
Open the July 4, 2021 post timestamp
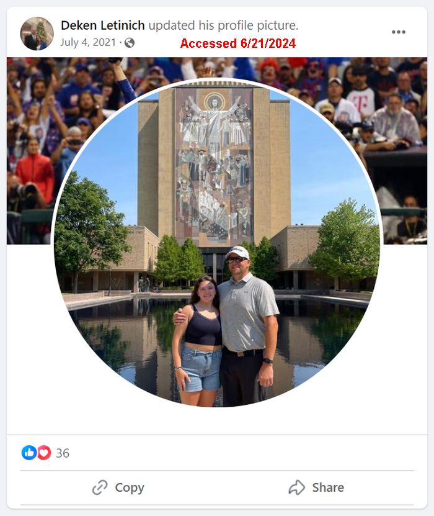click(88, 42)
